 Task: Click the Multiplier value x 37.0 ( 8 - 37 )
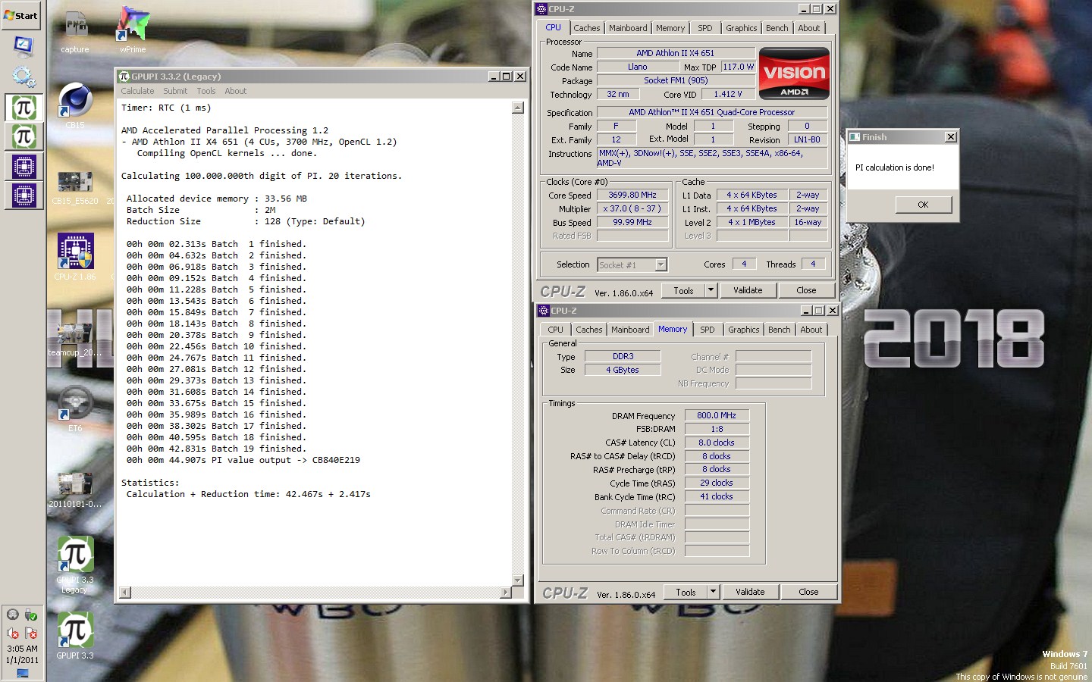coord(632,208)
